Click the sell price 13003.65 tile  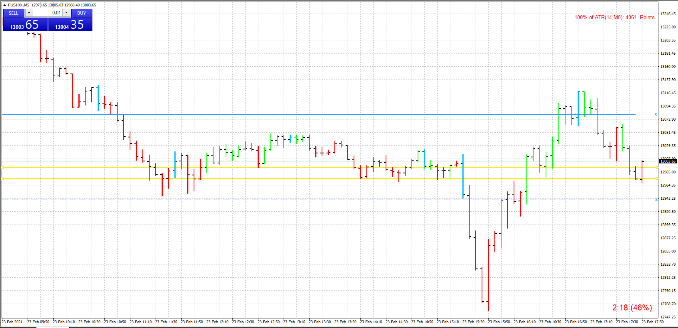[x=26, y=24]
